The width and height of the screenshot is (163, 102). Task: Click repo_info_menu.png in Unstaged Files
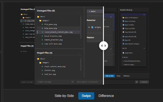pos(53,44)
